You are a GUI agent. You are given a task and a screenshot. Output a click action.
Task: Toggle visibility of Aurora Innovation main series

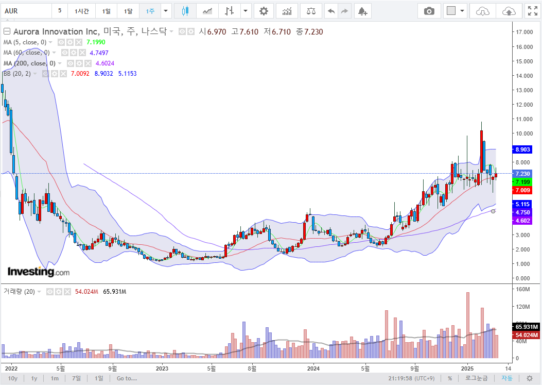tap(182, 31)
